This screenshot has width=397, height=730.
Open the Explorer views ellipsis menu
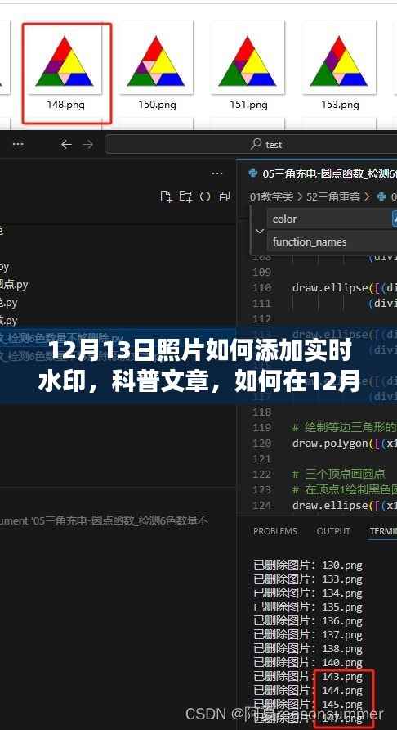216,173
